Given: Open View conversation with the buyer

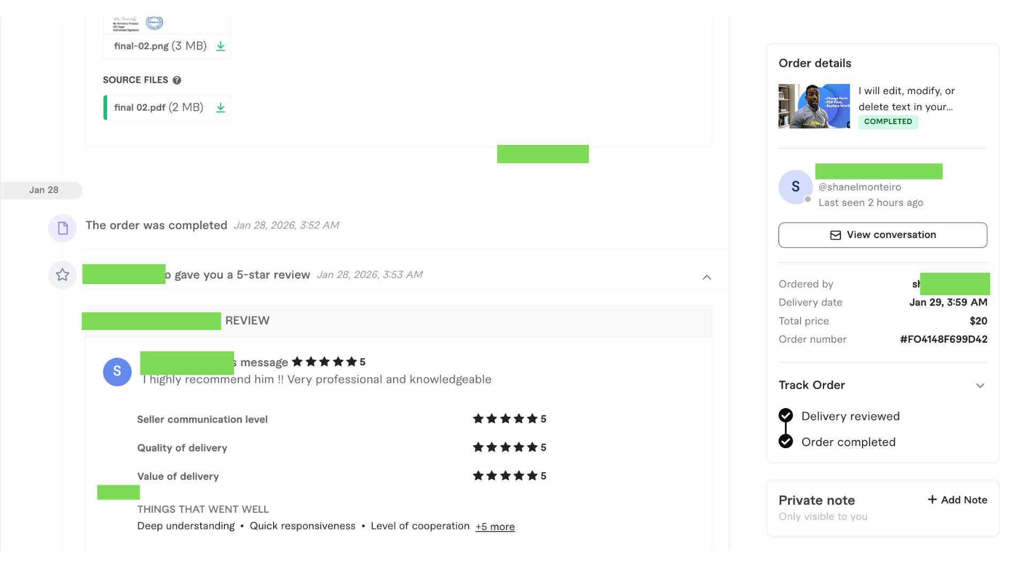Looking at the screenshot, I should [x=882, y=235].
